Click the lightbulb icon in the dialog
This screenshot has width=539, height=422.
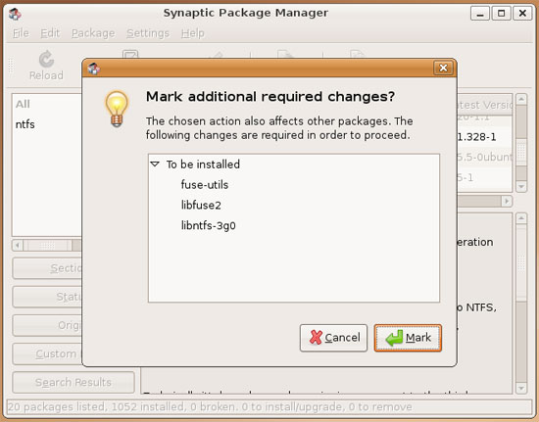(117, 109)
